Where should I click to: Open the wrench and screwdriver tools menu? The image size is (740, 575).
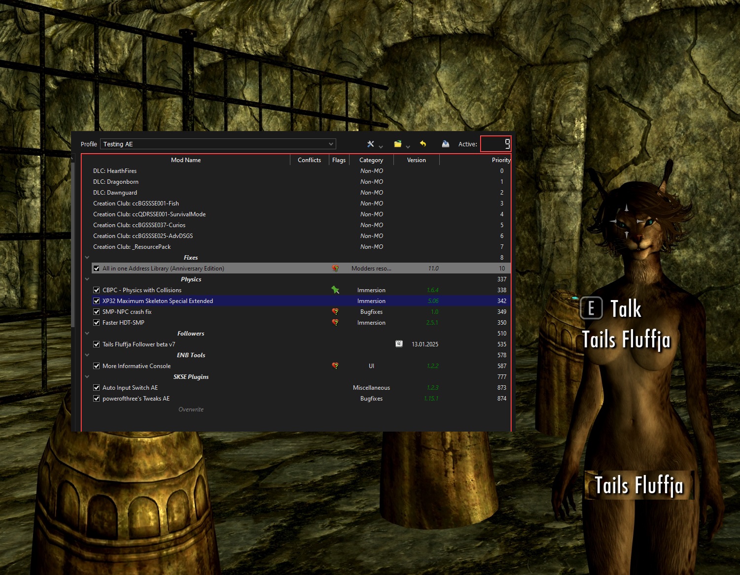point(371,144)
